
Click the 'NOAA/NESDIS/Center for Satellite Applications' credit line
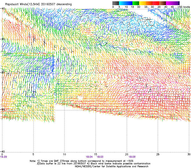coord(112,166)
